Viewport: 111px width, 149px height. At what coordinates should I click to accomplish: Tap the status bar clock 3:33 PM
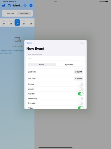click(x=5, y=1)
